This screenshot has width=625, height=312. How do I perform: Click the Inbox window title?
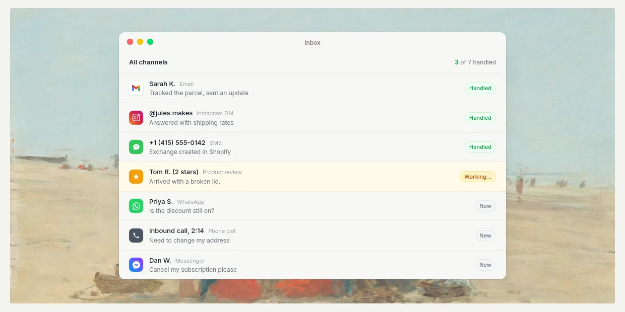tap(312, 42)
